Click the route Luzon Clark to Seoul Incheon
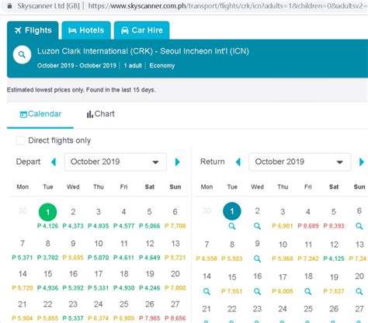 click(143, 51)
